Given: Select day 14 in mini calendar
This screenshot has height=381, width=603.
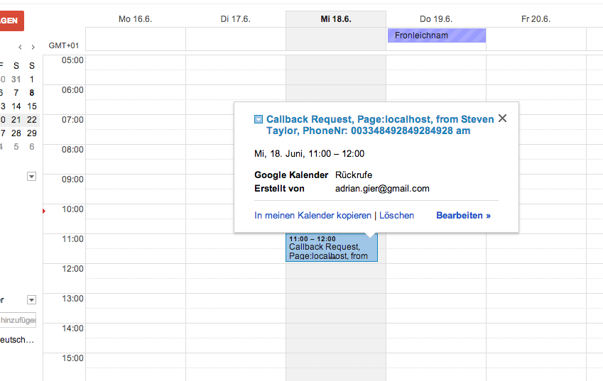Looking at the screenshot, I should 16,106.
